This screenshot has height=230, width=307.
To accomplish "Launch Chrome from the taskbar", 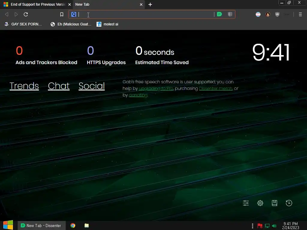I will coord(73,226).
